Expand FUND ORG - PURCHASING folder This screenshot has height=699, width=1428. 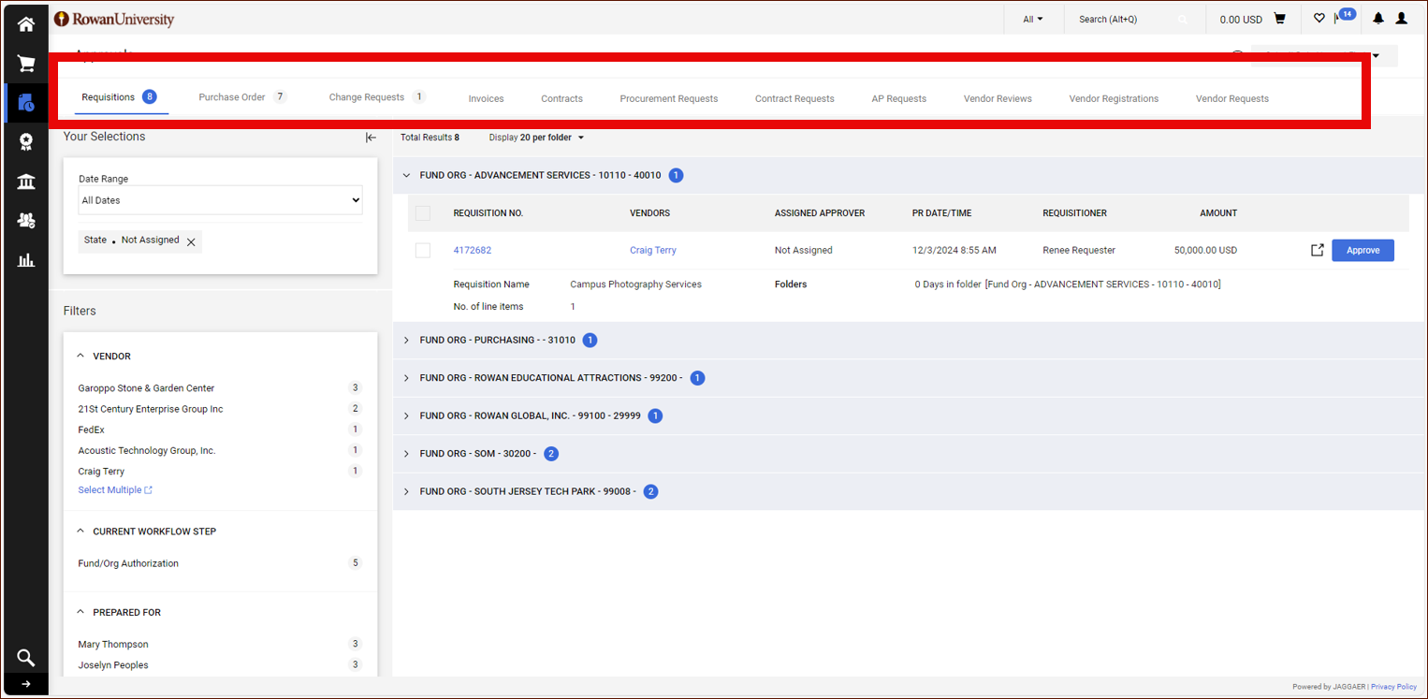click(406, 341)
